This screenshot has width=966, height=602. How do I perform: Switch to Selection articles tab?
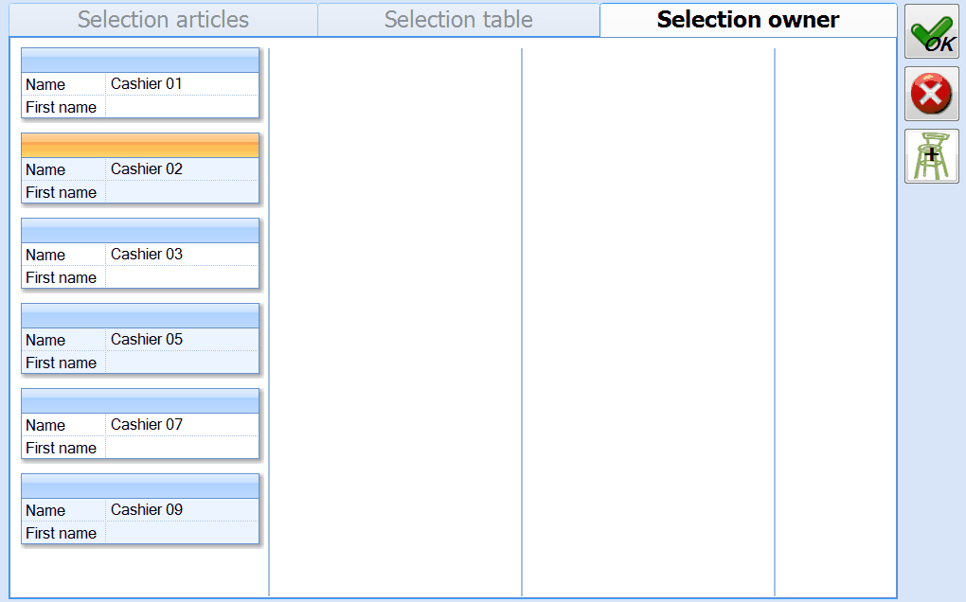pyautogui.click(x=163, y=20)
